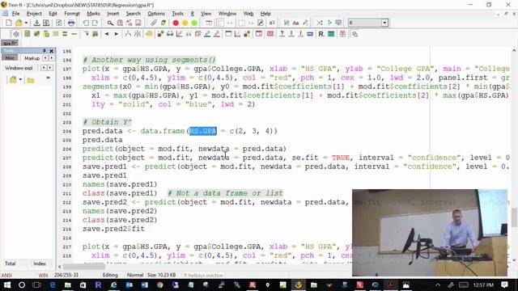Click the vertical scrollbar thumb of editor
Screen dimensions: 518x291
(x=514, y=217)
